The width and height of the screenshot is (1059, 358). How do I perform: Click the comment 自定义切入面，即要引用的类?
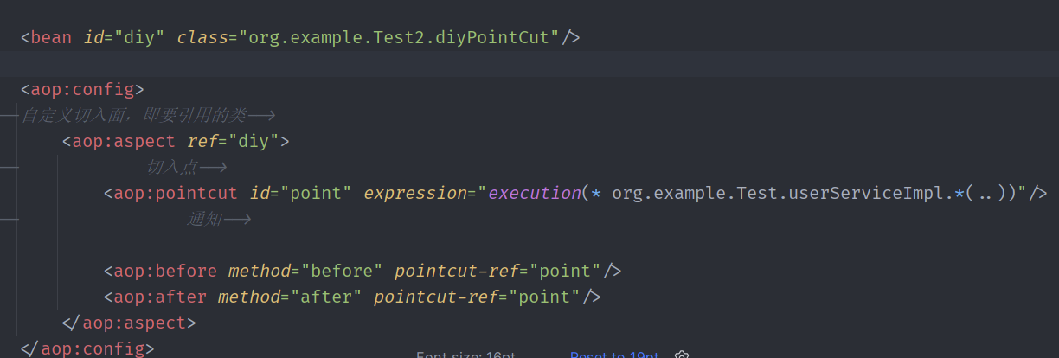click(134, 115)
